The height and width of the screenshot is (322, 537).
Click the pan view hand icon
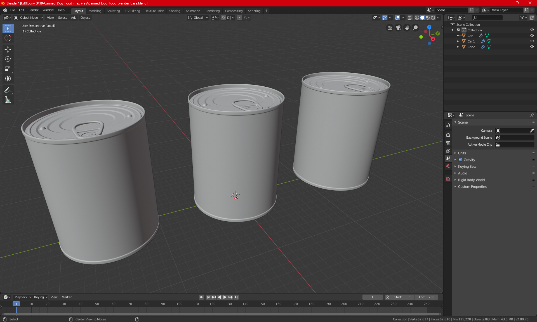(407, 28)
